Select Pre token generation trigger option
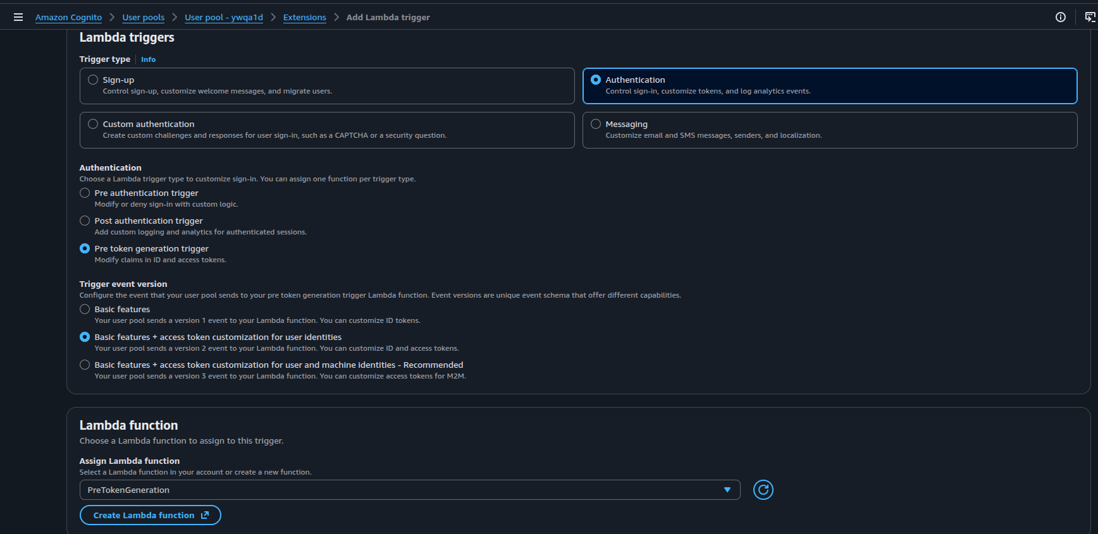 click(x=85, y=249)
